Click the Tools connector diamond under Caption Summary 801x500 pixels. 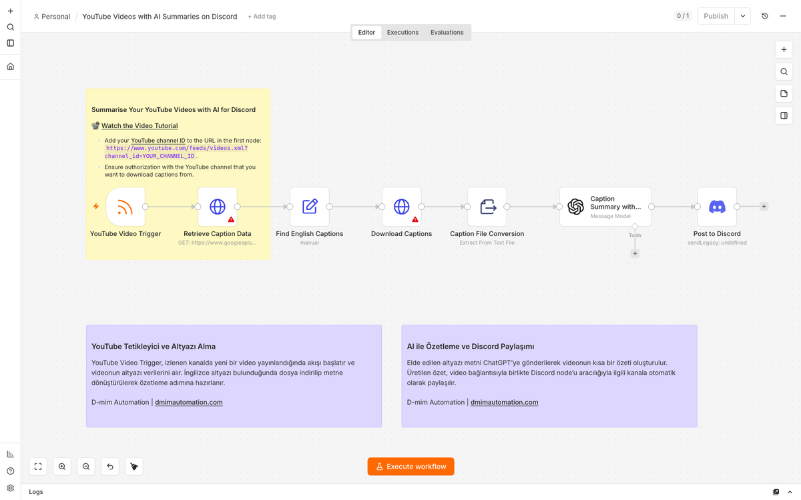(x=635, y=227)
